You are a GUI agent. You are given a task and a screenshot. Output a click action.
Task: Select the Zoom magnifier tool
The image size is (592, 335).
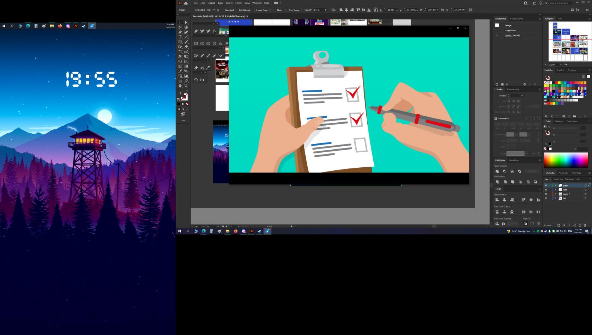186,86
